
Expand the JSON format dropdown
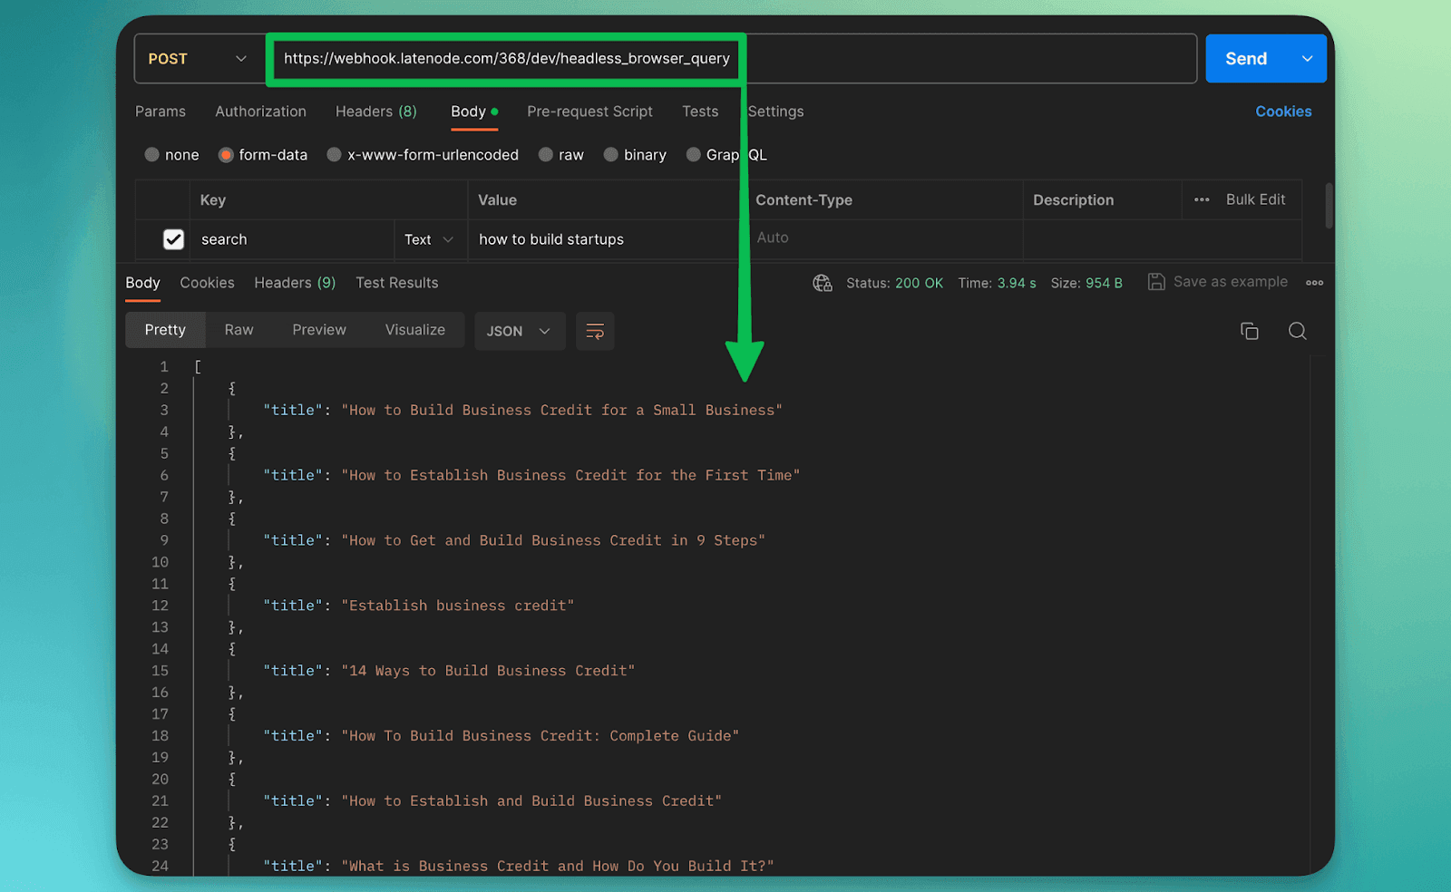click(519, 331)
